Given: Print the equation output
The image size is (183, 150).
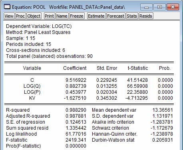Looking at the screenshot, I should pyautogui.click(x=49, y=16).
